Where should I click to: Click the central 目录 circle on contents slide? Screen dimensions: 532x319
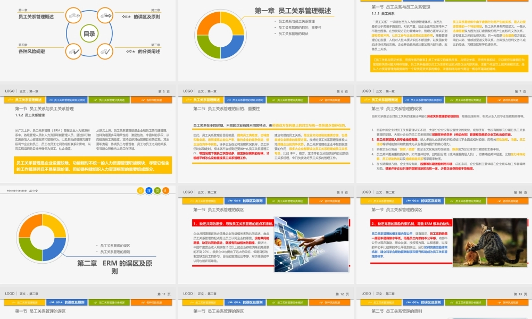click(88, 33)
